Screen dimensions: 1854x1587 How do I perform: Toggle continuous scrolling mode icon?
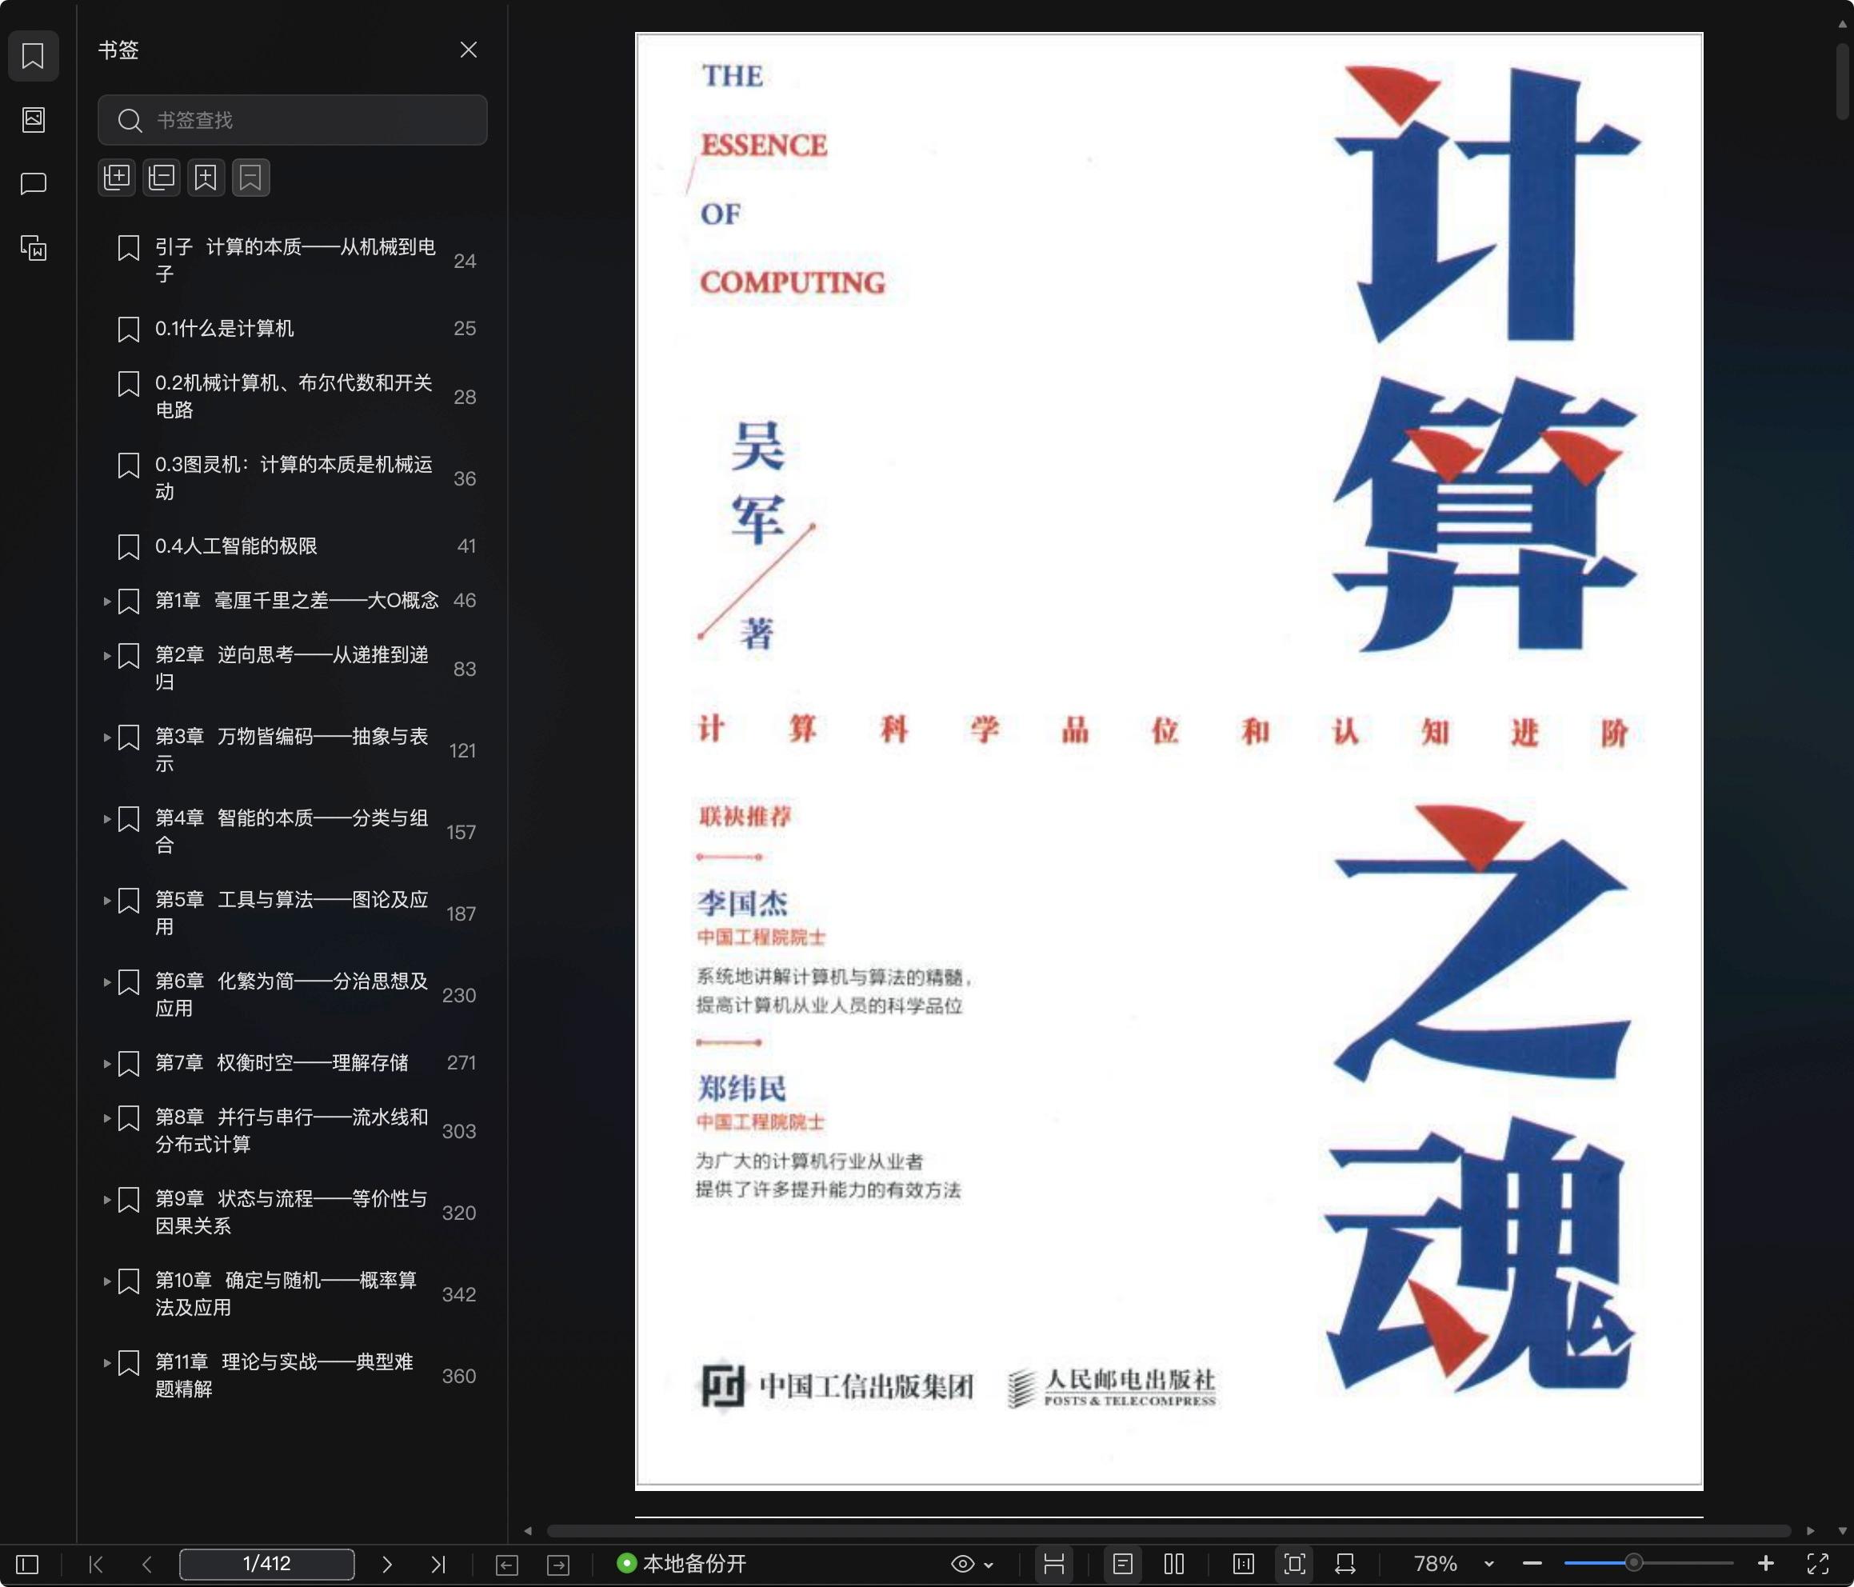click(1054, 1564)
